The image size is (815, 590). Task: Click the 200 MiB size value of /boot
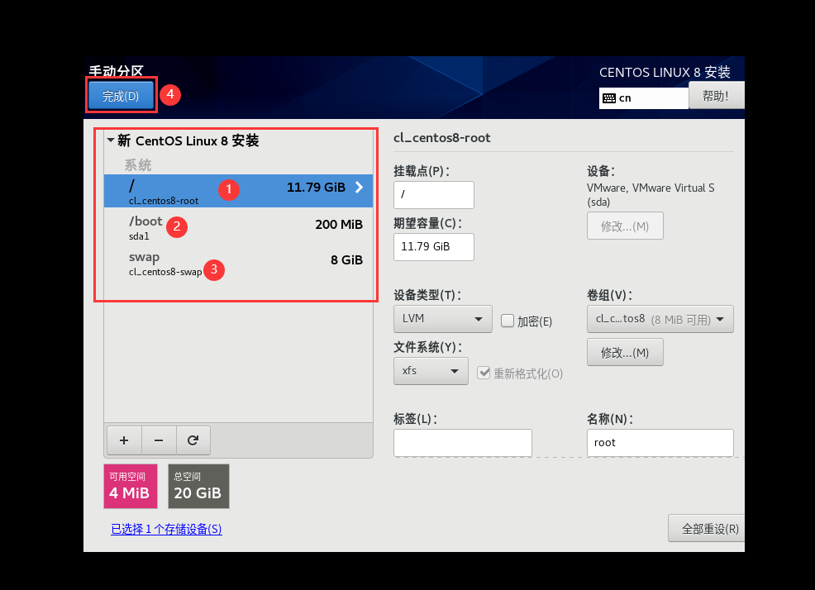click(339, 225)
